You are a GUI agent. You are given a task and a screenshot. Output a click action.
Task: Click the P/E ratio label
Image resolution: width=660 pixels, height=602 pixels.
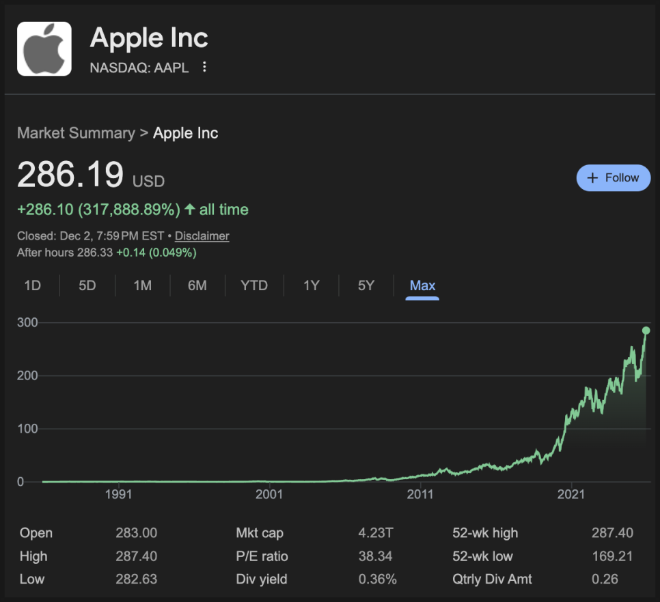click(x=262, y=556)
